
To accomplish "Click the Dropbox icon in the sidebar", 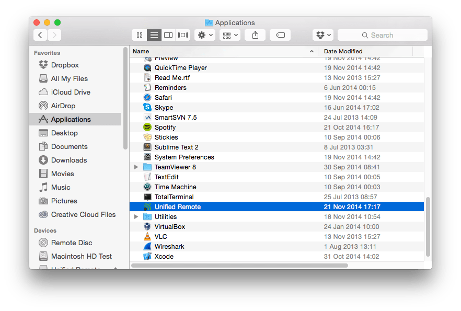I will coord(43,65).
